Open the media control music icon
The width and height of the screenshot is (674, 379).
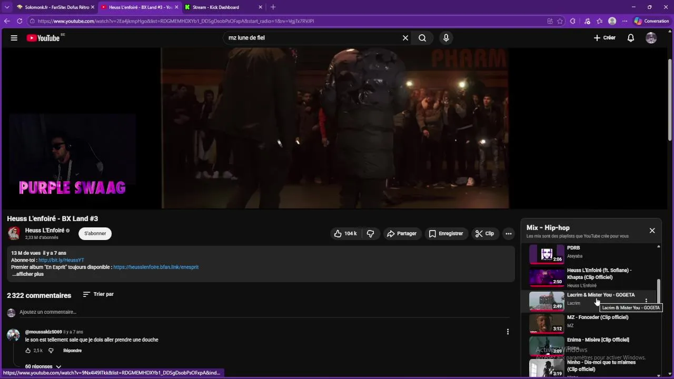click(587, 21)
